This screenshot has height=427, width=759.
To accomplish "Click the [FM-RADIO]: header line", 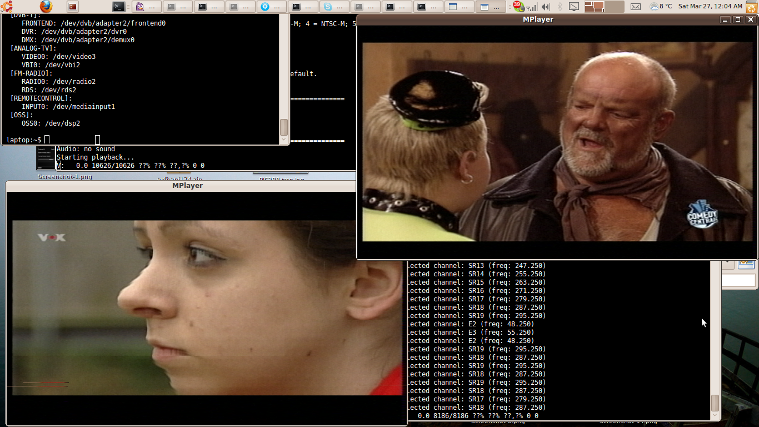I will coord(31,73).
